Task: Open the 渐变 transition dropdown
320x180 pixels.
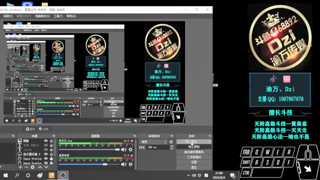Action: [x=153, y=142]
